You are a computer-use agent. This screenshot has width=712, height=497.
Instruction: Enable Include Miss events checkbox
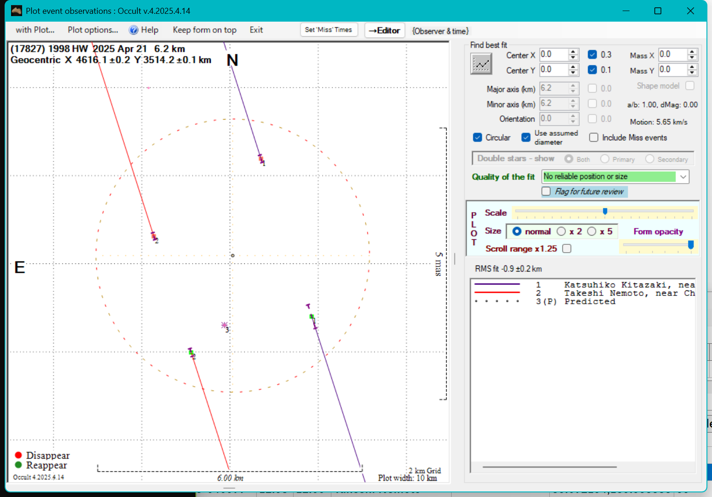click(594, 138)
